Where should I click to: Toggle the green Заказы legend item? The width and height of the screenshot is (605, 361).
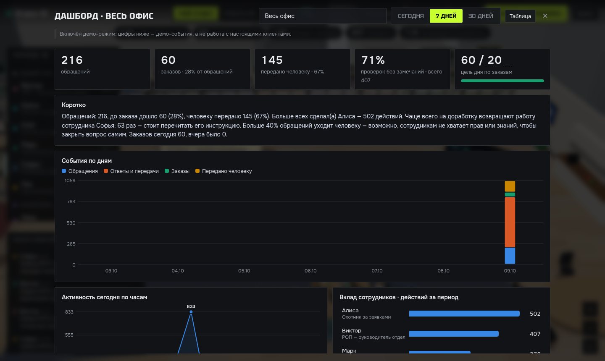pos(177,171)
